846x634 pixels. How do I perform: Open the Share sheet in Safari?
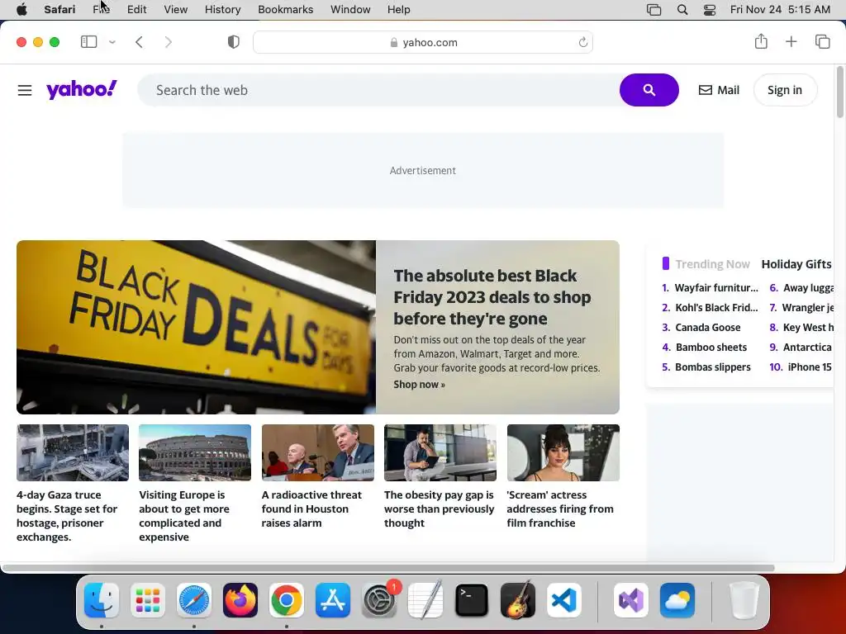tap(761, 41)
